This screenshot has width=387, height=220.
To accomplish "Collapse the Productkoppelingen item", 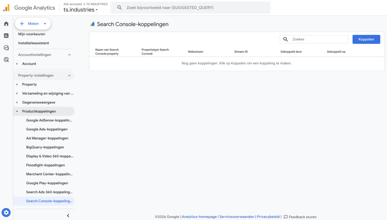I will [x=17, y=111].
